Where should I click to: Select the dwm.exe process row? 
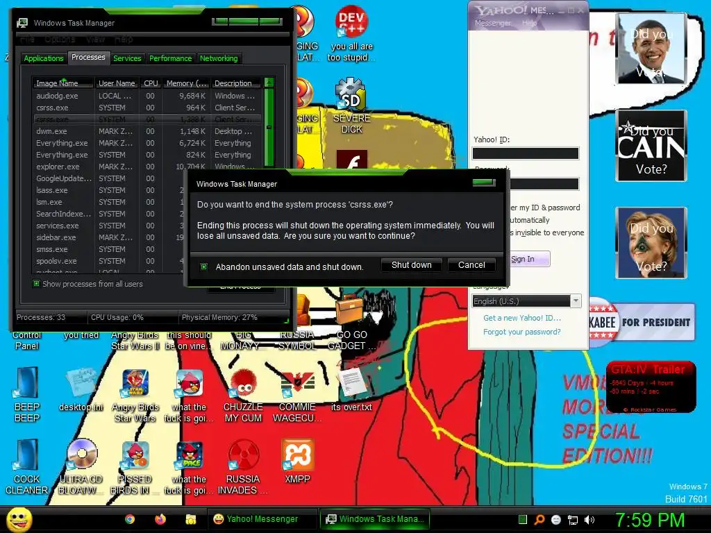148,131
